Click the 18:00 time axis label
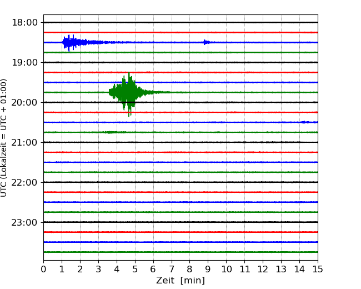 (x=24, y=23)
